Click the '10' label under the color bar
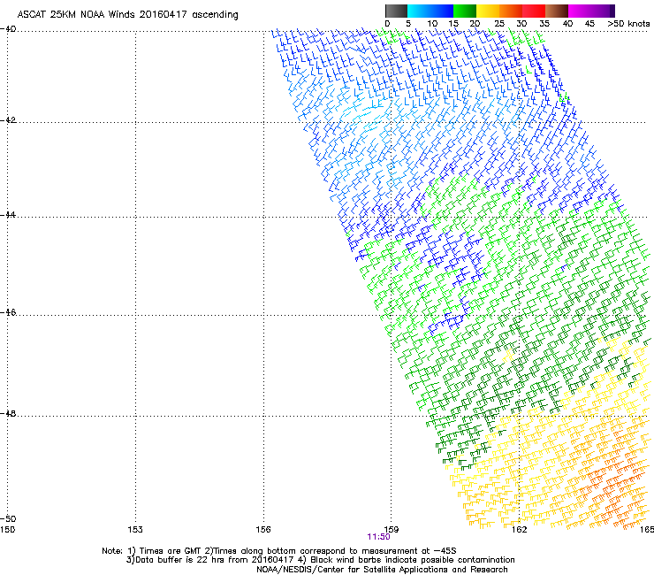The image size is (654, 575). point(432,23)
